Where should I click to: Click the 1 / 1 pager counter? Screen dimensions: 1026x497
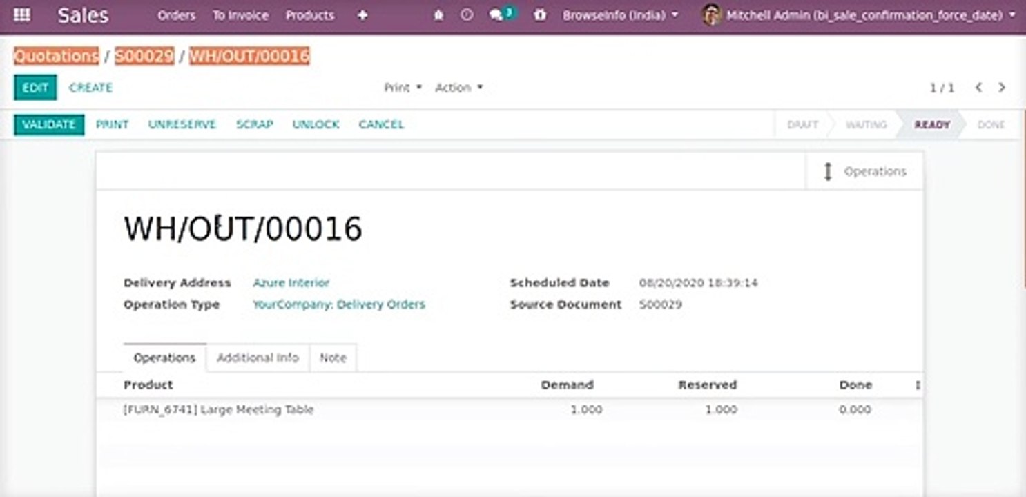point(942,88)
